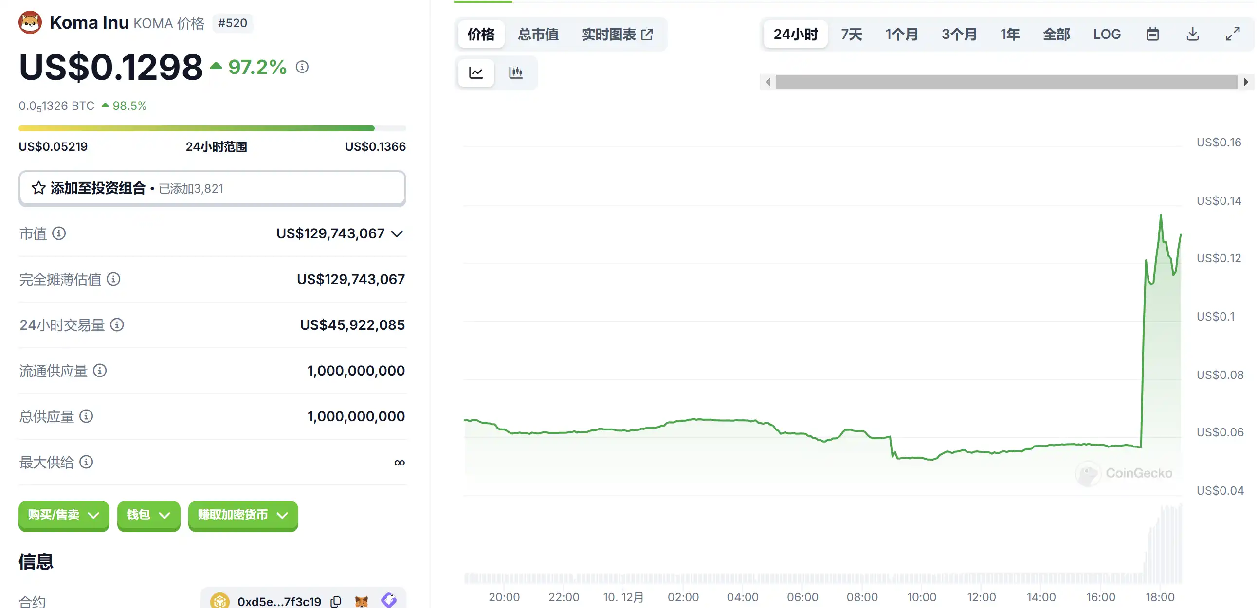Click the info icon next to 市值
Image resolution: width=1257 pixels, height=608 pixels.
[x=59, y=233]
